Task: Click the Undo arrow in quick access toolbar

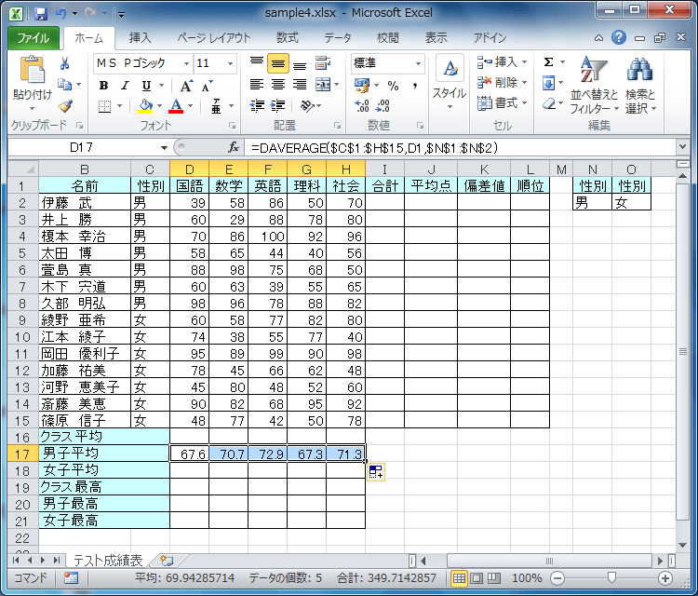Action: click(61, 13)
